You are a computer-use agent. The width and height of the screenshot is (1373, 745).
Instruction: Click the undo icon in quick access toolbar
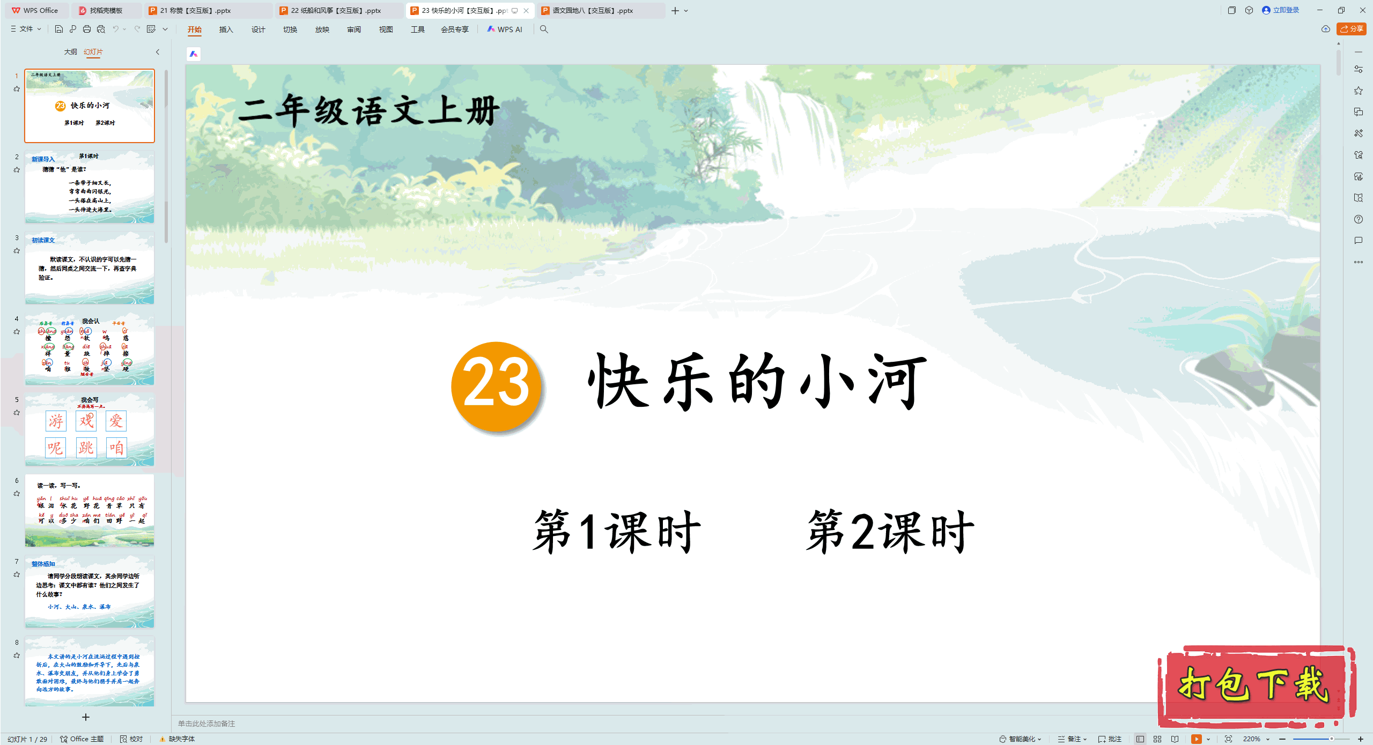[115, 29]
